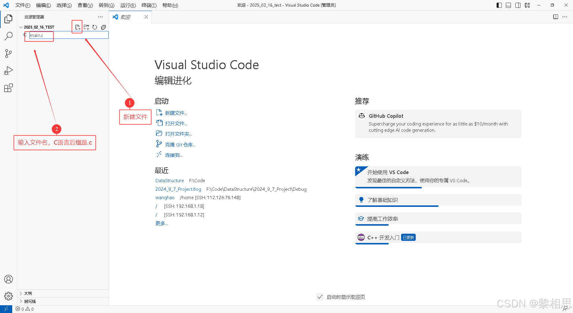Toggle secondary side bar layout icon

[x=518, y=5]
